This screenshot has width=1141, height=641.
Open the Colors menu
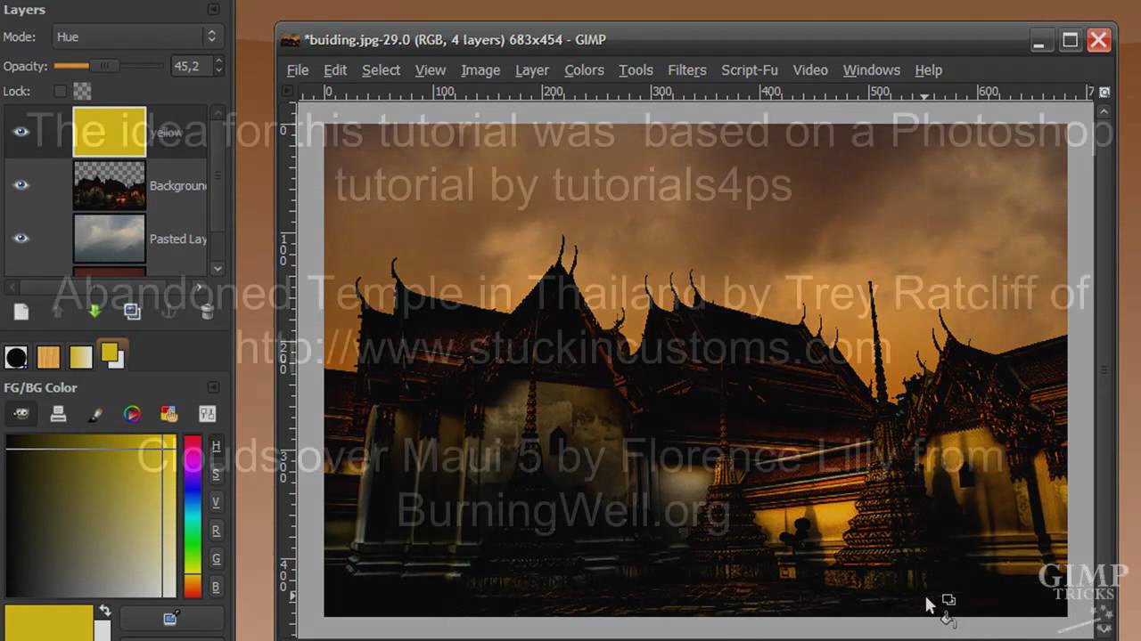584,70
